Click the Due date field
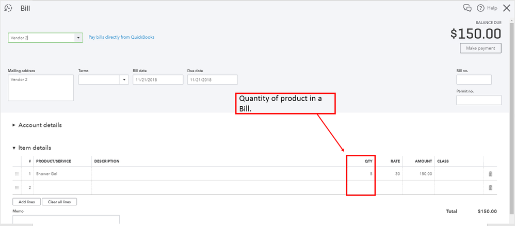Screen dimensions: 515x226 tap(212, 79)
